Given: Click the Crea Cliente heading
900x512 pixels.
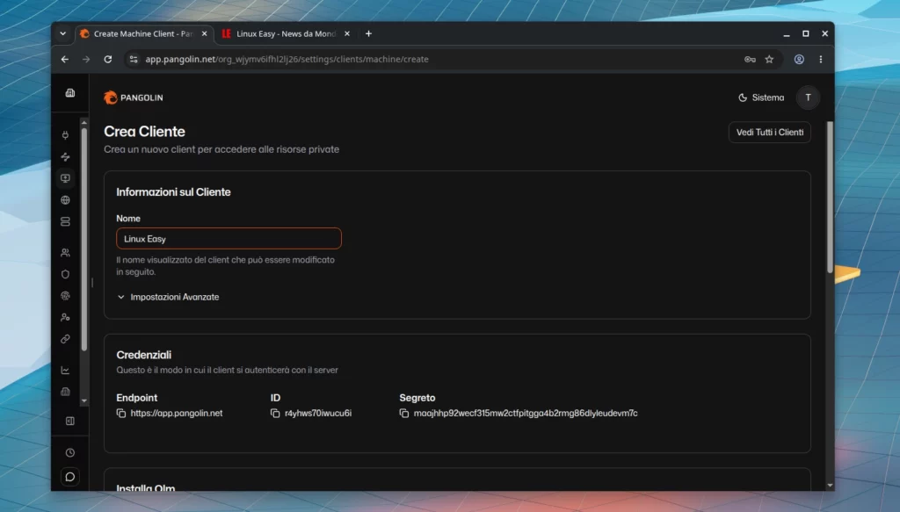Looking at the screenshot, I should [145, 132].
